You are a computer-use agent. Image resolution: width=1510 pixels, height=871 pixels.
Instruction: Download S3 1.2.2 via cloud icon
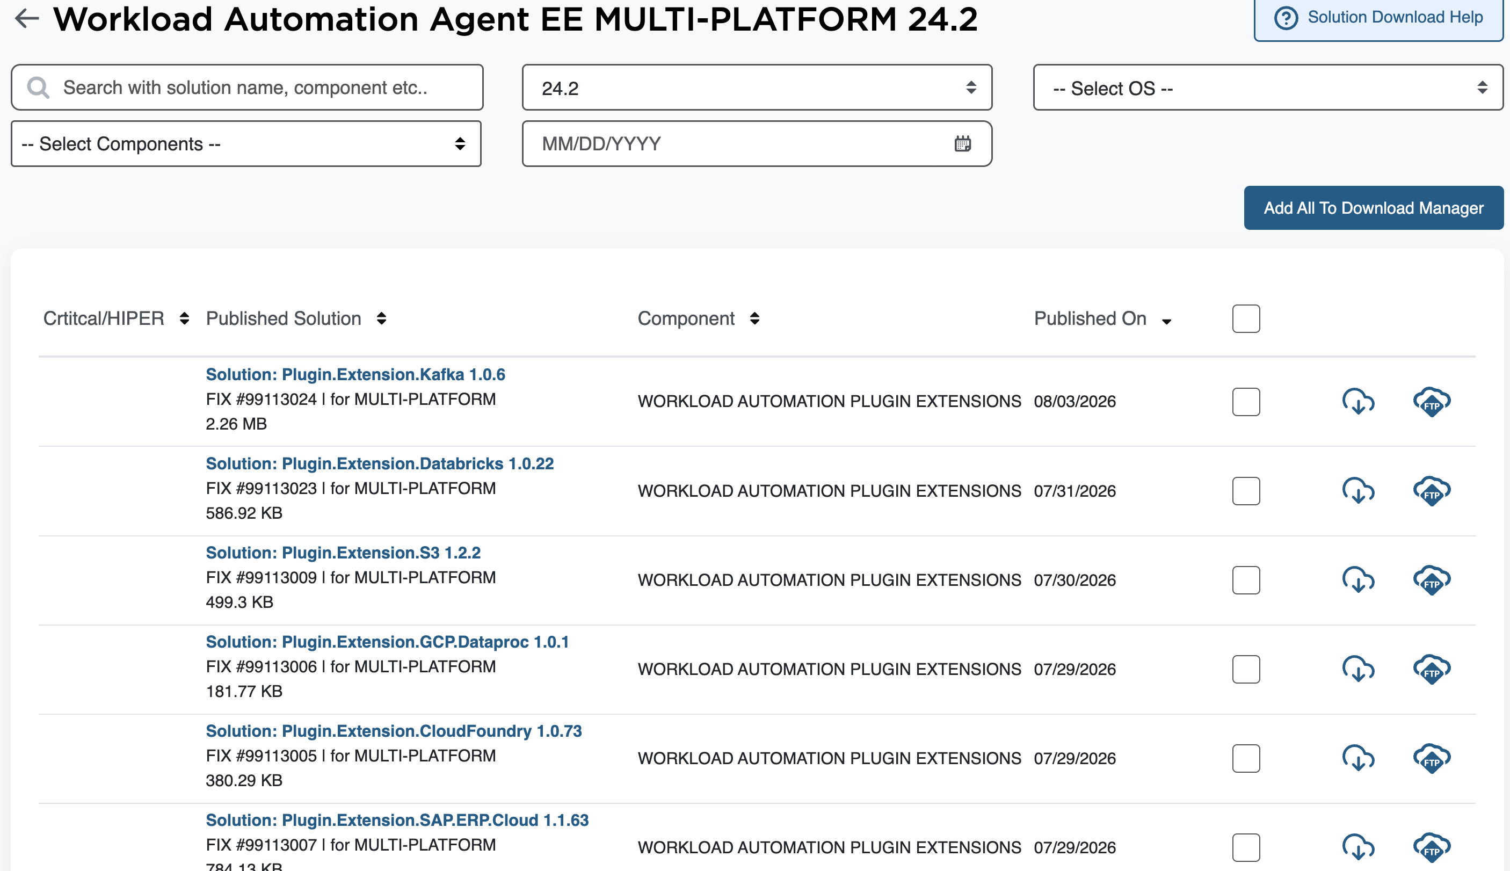pos(1359,579)
